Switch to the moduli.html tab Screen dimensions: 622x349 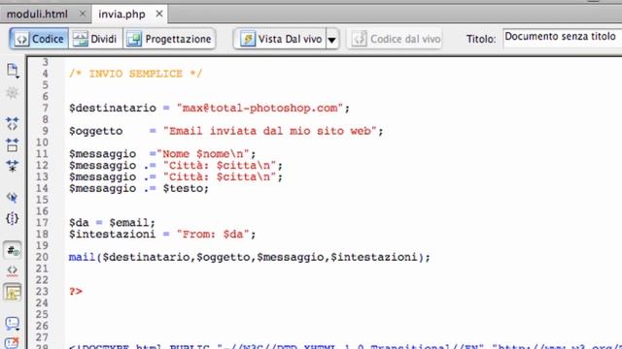click(x=37, y=15)
